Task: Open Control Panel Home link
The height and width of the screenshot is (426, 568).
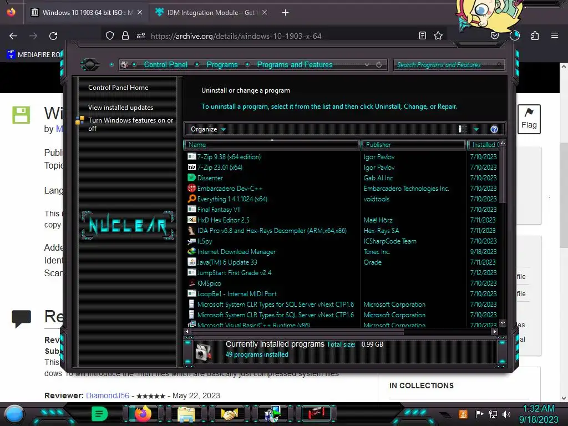Action: tap(118, 87)
